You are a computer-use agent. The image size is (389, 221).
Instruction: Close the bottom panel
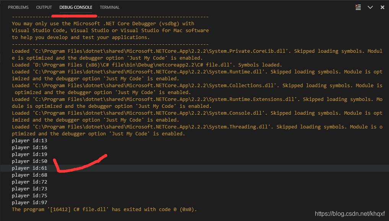tap(382, 7)
